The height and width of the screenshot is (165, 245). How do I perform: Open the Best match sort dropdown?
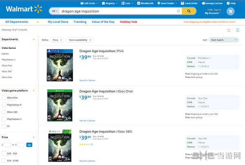(224, 40)
